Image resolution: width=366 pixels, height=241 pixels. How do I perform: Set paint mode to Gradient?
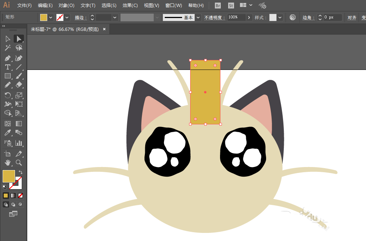[13, 195]
